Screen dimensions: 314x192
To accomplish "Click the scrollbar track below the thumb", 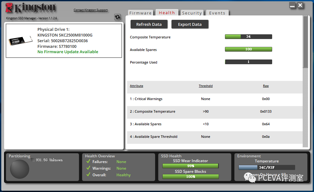I will point(306,108).
